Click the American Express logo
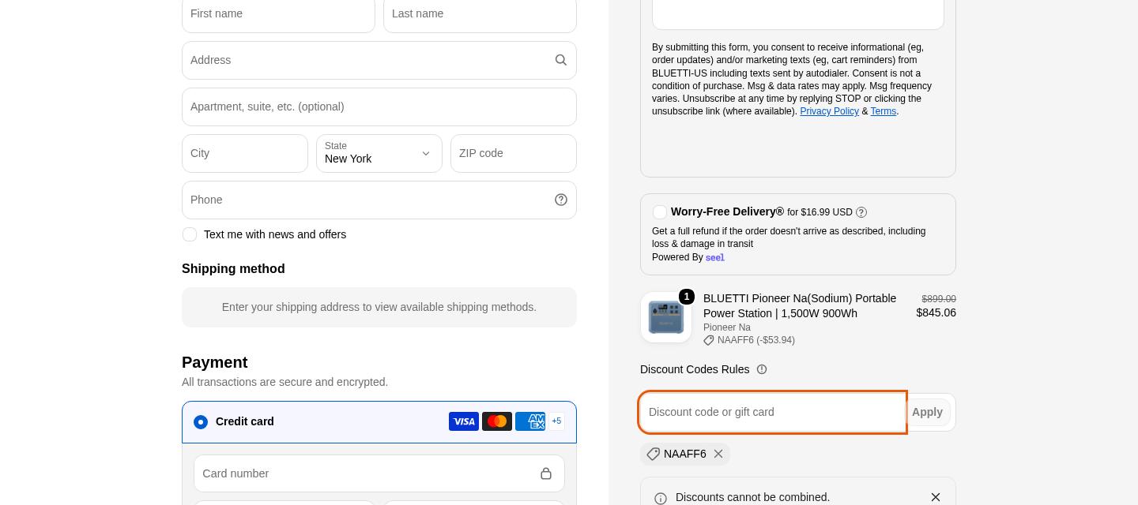Viewport: 1138px width, 505px height. coord(530,421)
